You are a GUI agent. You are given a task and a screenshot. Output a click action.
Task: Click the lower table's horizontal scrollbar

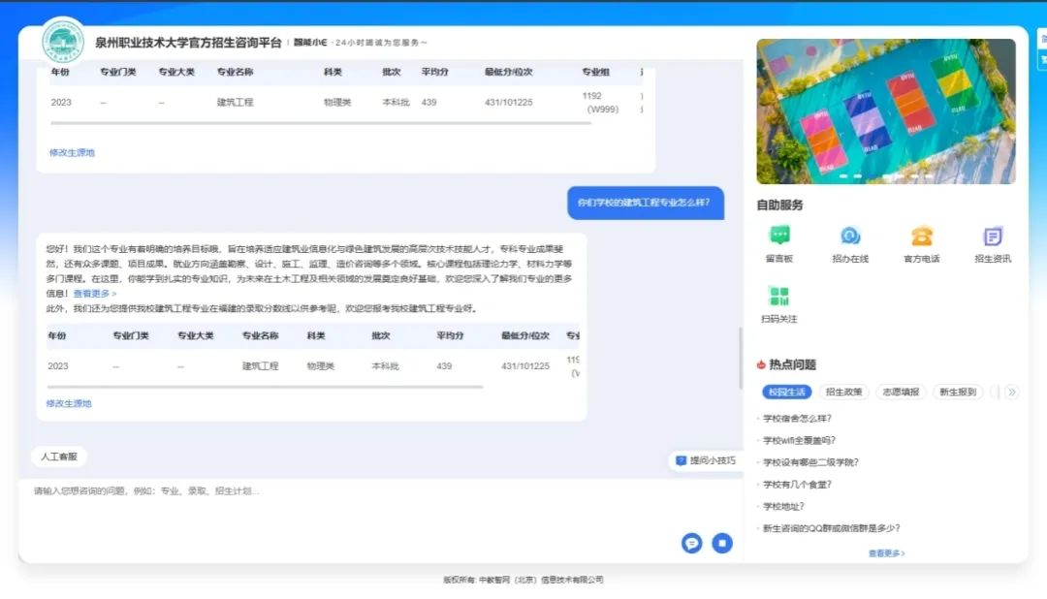[x=265, y=387]
